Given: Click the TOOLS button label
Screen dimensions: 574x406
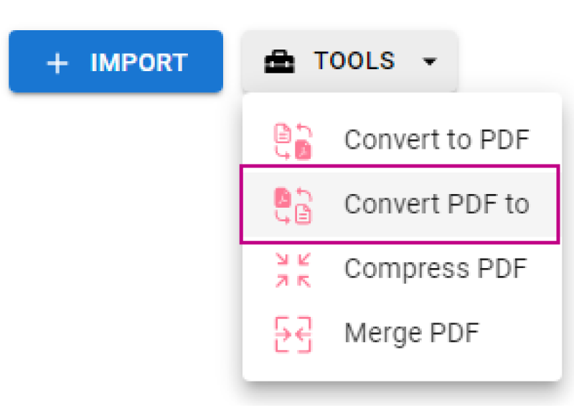Looking at the screenshot, I should [354, 62].
